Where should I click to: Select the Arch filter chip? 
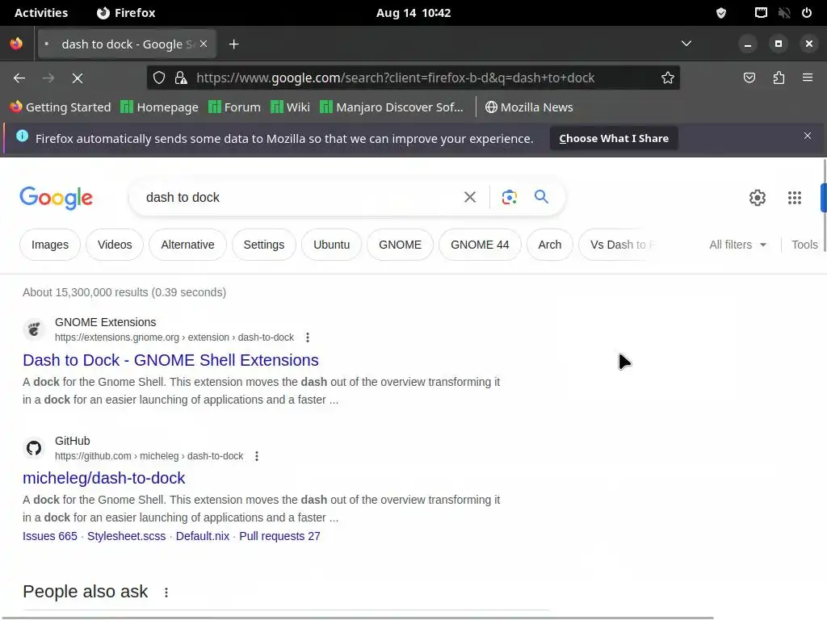click(549, 245)
